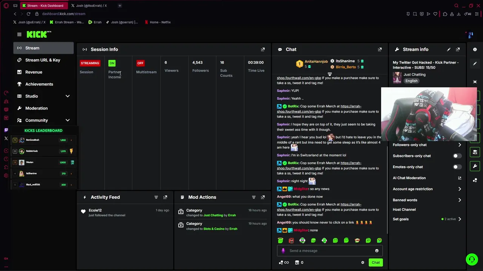The image size is (483, 271).
Task: Pop out the Mod Actions panel
Action: click(x=263, y=197)
